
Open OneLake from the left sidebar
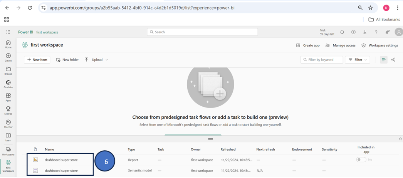coord(8,84)
